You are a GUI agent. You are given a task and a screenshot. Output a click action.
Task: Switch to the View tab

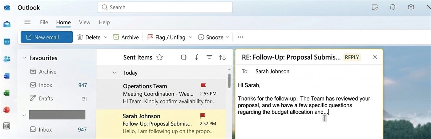[85, 22]
